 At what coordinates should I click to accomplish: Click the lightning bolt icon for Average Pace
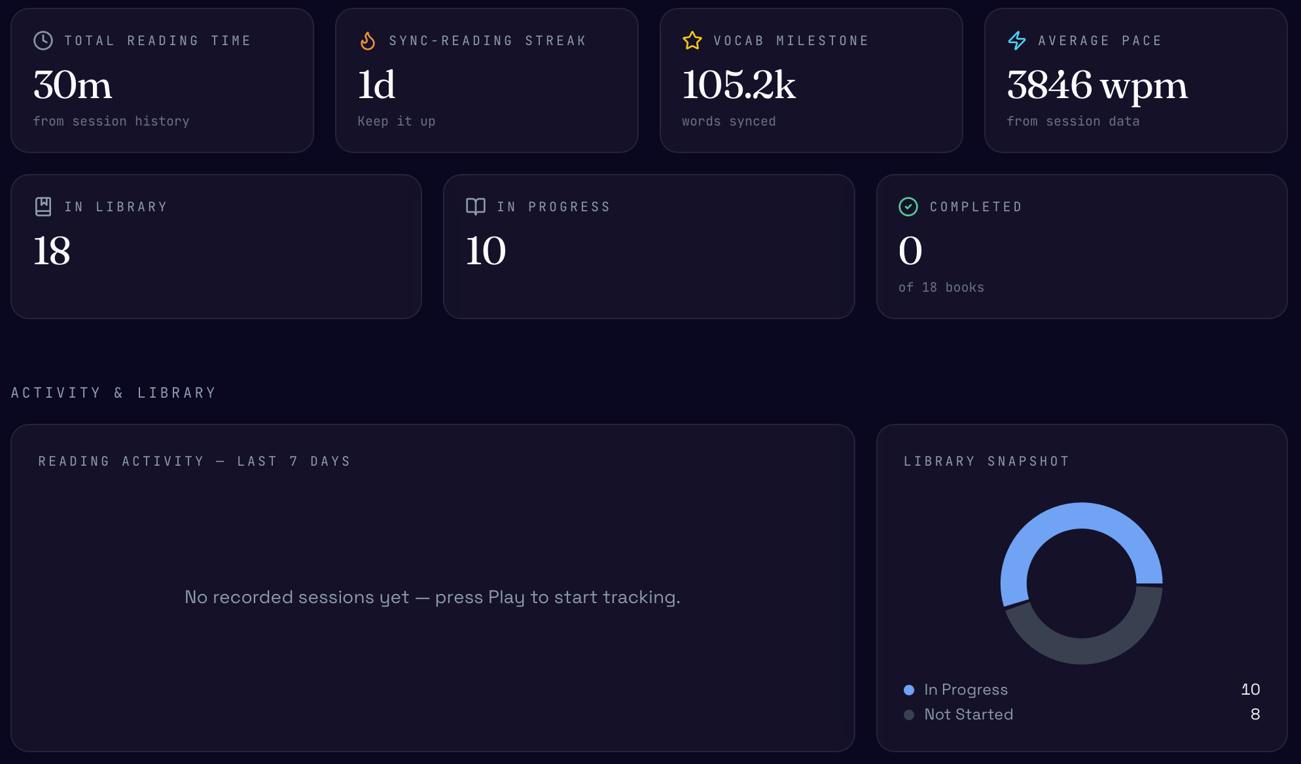pyautogui.click(x=1017, y=41)
